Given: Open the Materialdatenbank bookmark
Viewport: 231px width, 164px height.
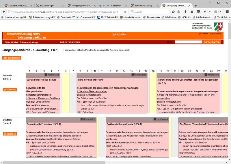Looking at the screenshot, I should pos(124,17).
